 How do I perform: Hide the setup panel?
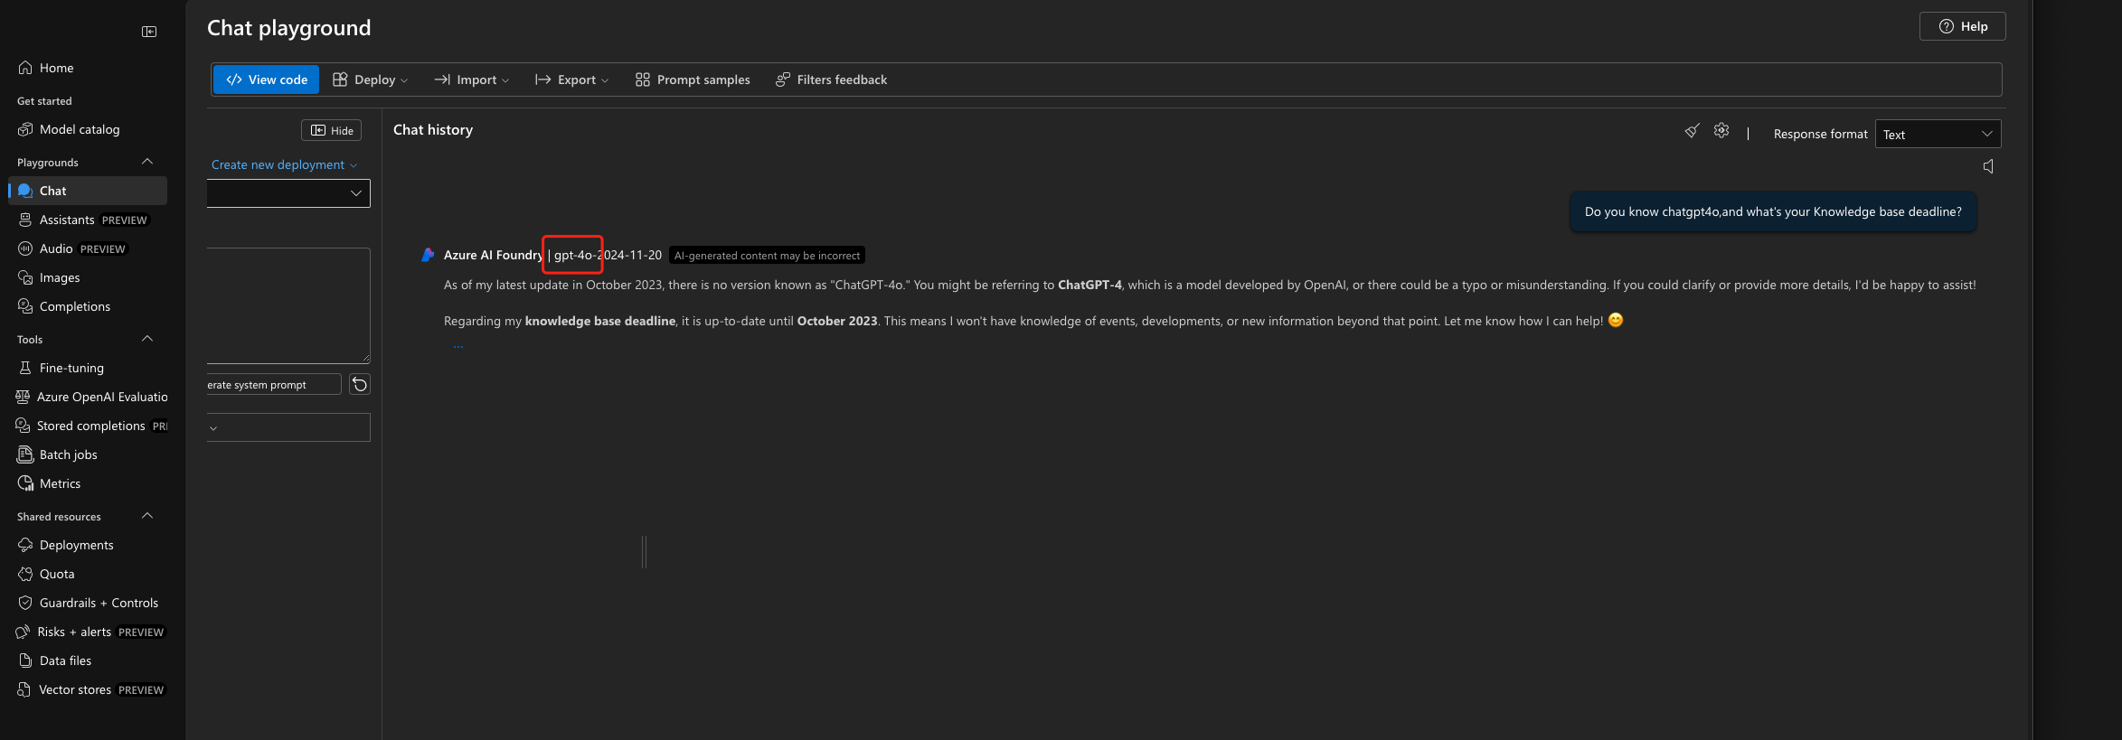point(332,130)
